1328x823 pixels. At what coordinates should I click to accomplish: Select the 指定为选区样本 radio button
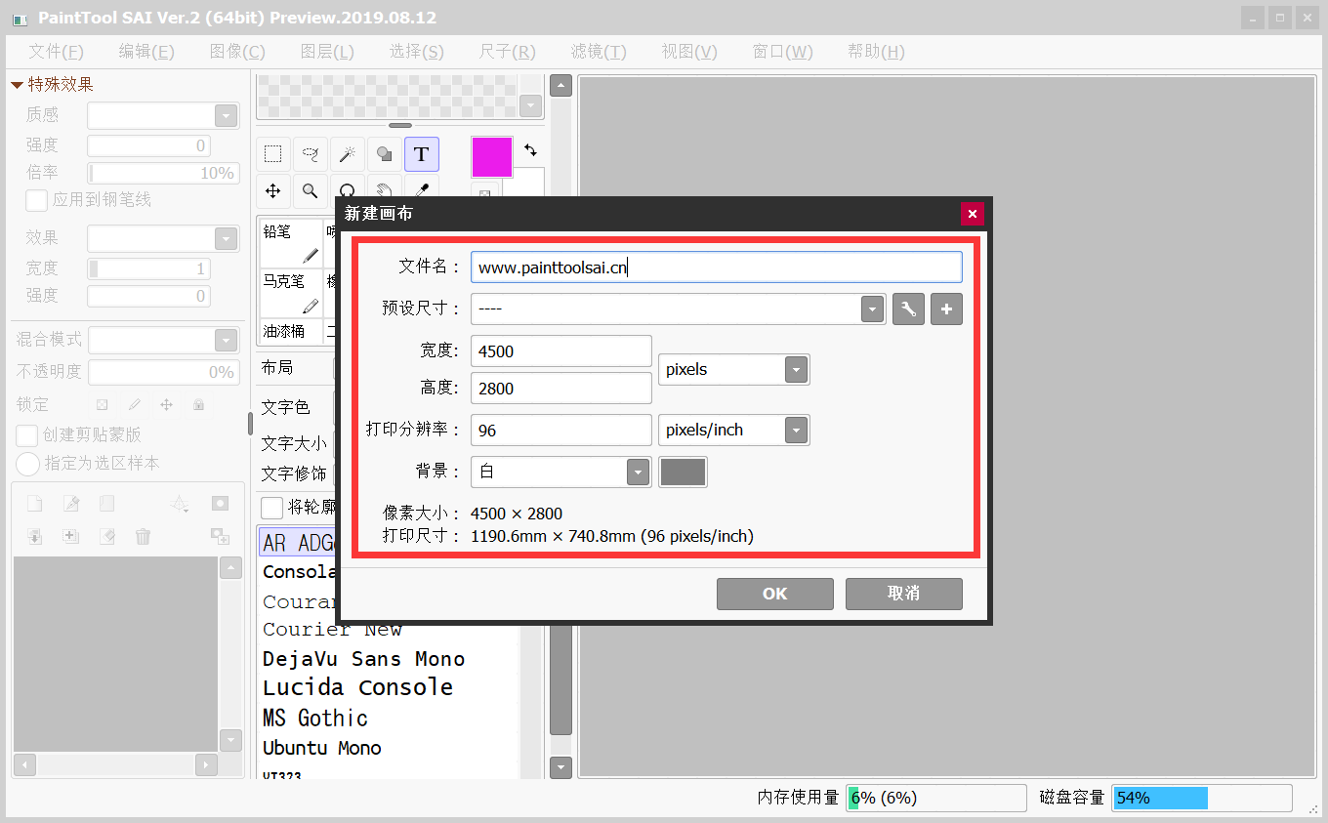pyautogui.click(x=27, y=464)
